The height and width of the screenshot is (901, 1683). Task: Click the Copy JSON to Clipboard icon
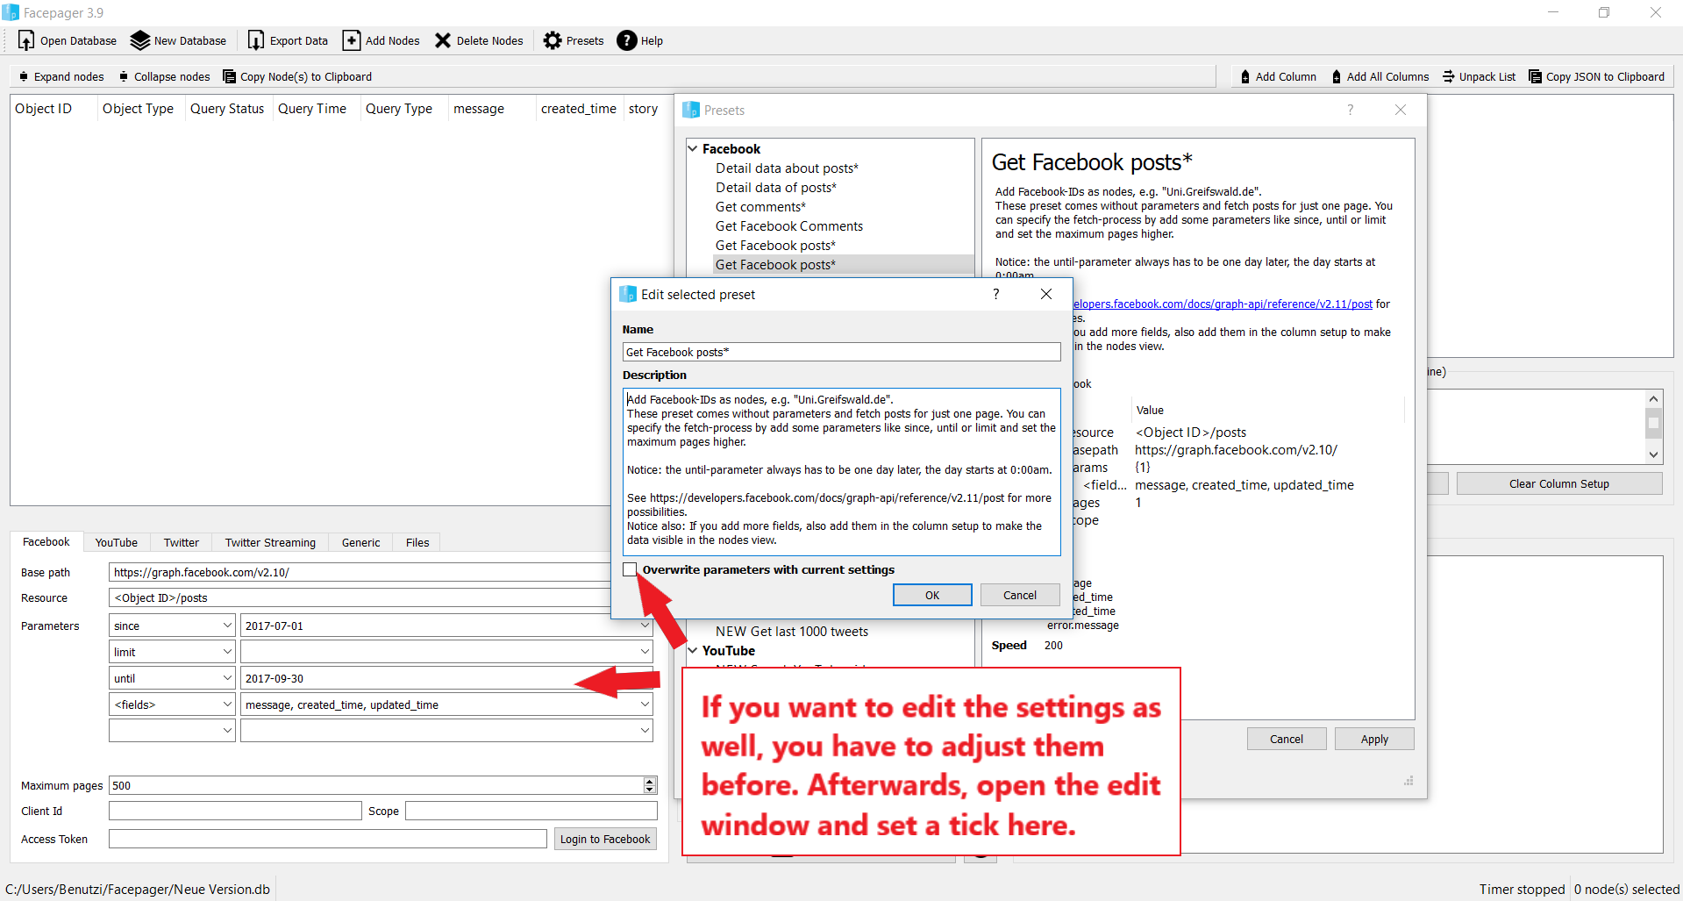(x=1536, y=76)
